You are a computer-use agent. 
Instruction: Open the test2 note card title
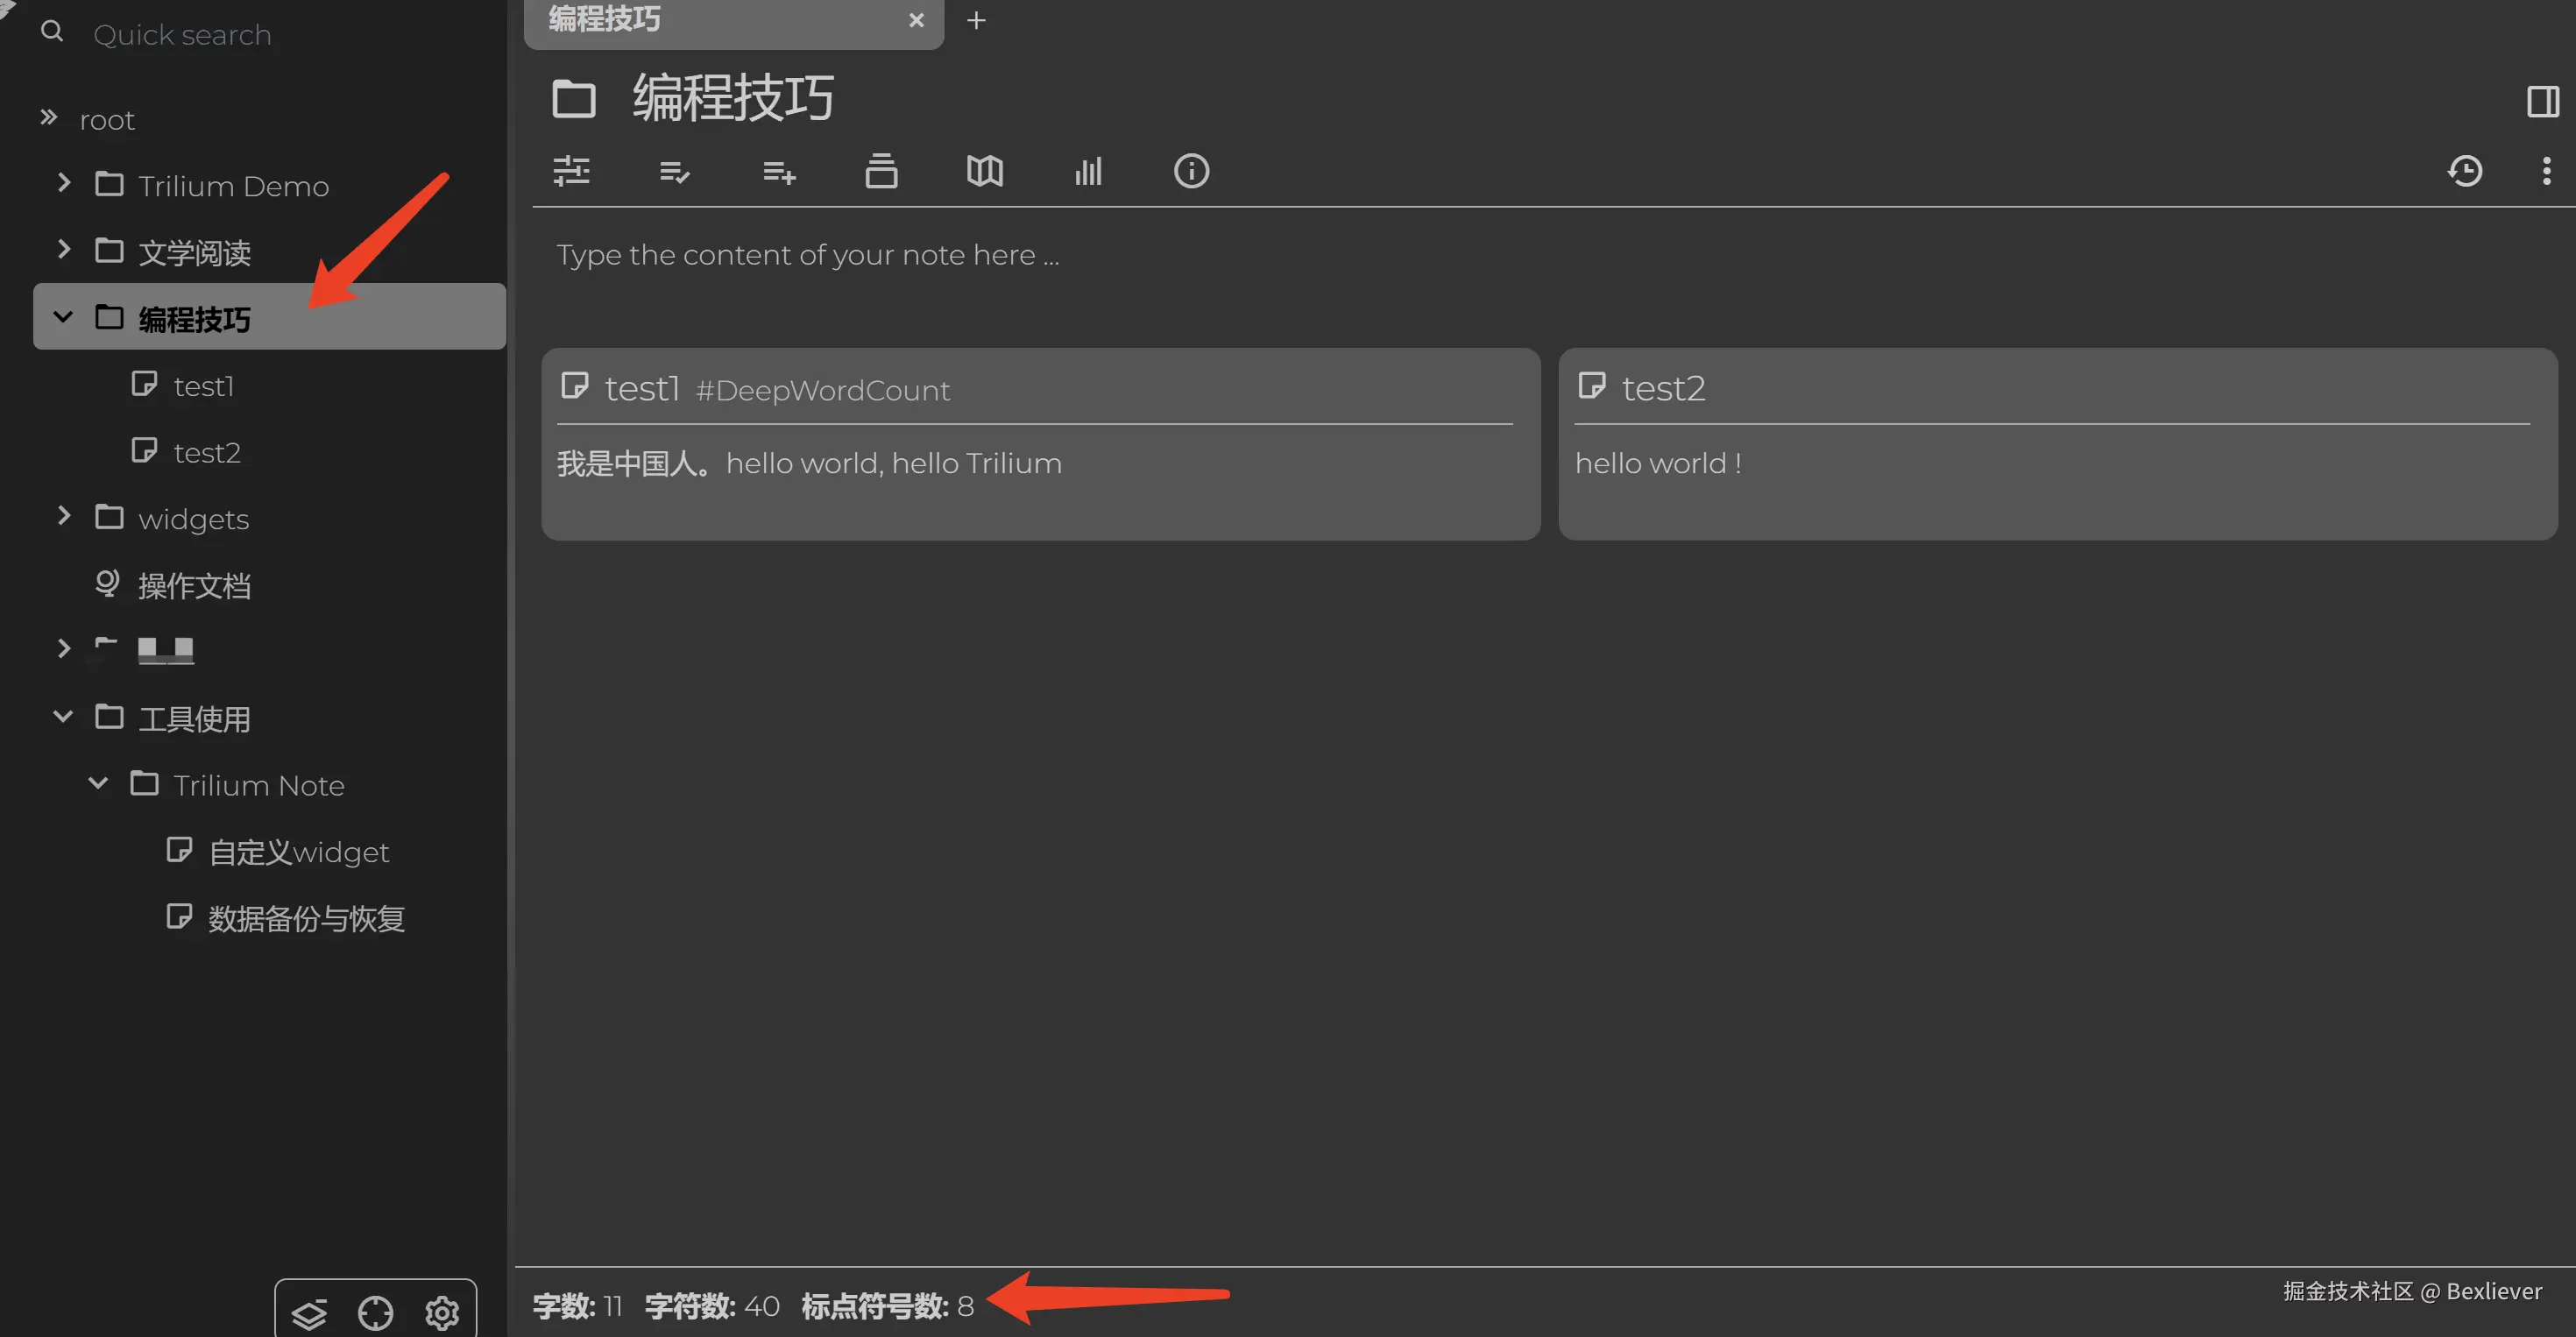(x=1663, y=388)
